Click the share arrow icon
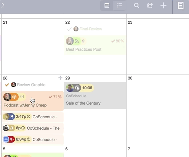189x157 pixels. (x=150, y=6)
